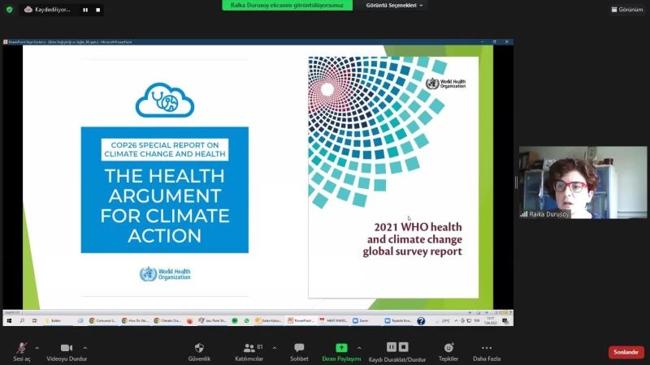Pause recording via Kaydı Duraklat/Durdur
Screen dimensions: 650x365
point(396,348)
